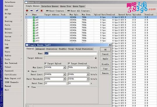Select the green queue icon for jz6
The height and width of the screenshot is (107, 157).
click(34, 28)
